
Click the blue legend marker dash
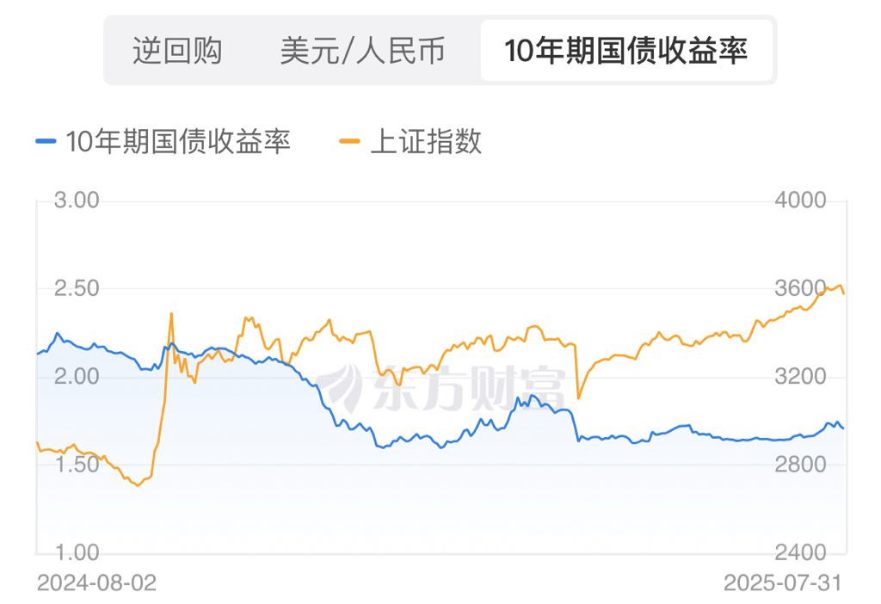[46, 141]
